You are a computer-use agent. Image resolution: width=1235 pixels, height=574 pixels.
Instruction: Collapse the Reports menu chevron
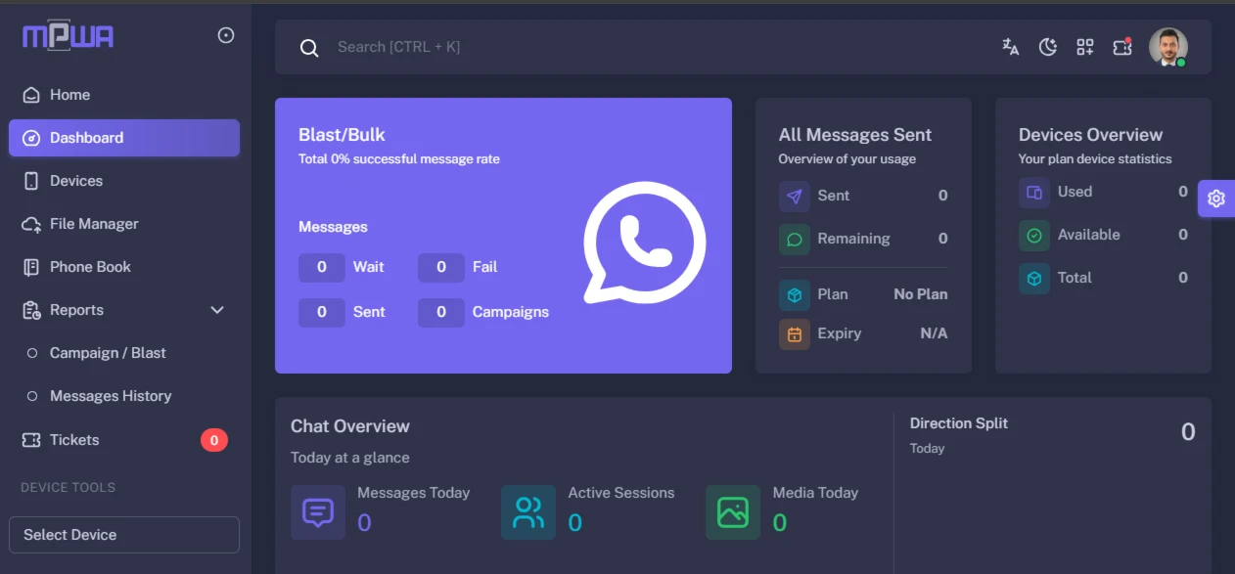(x=217, y=310)
